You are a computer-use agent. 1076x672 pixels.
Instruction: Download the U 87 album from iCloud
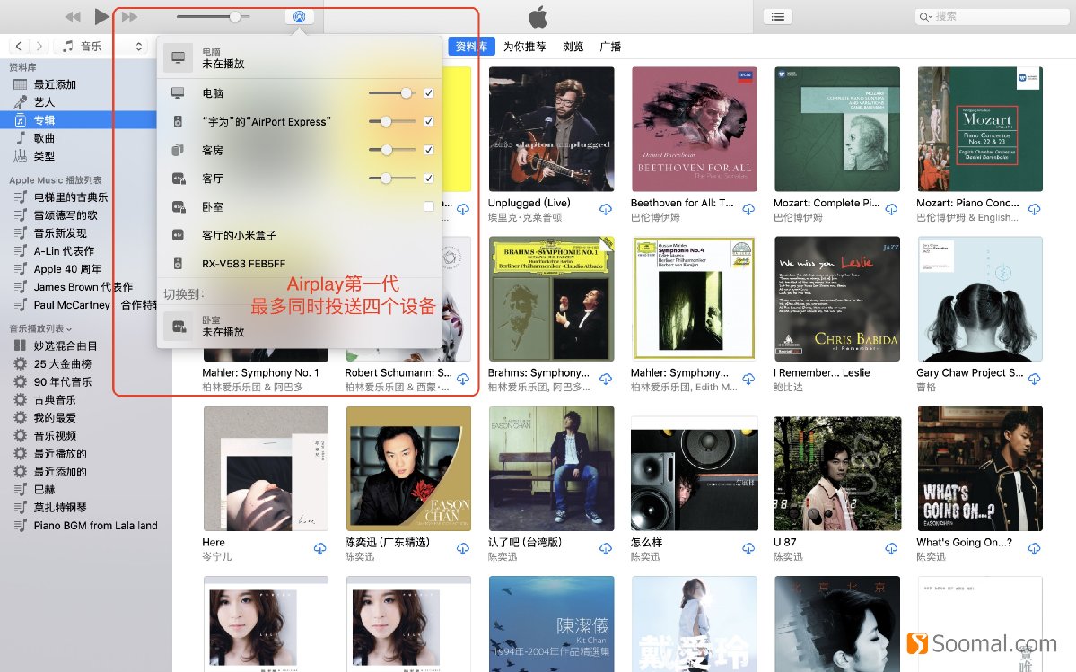tap(891, 548)
